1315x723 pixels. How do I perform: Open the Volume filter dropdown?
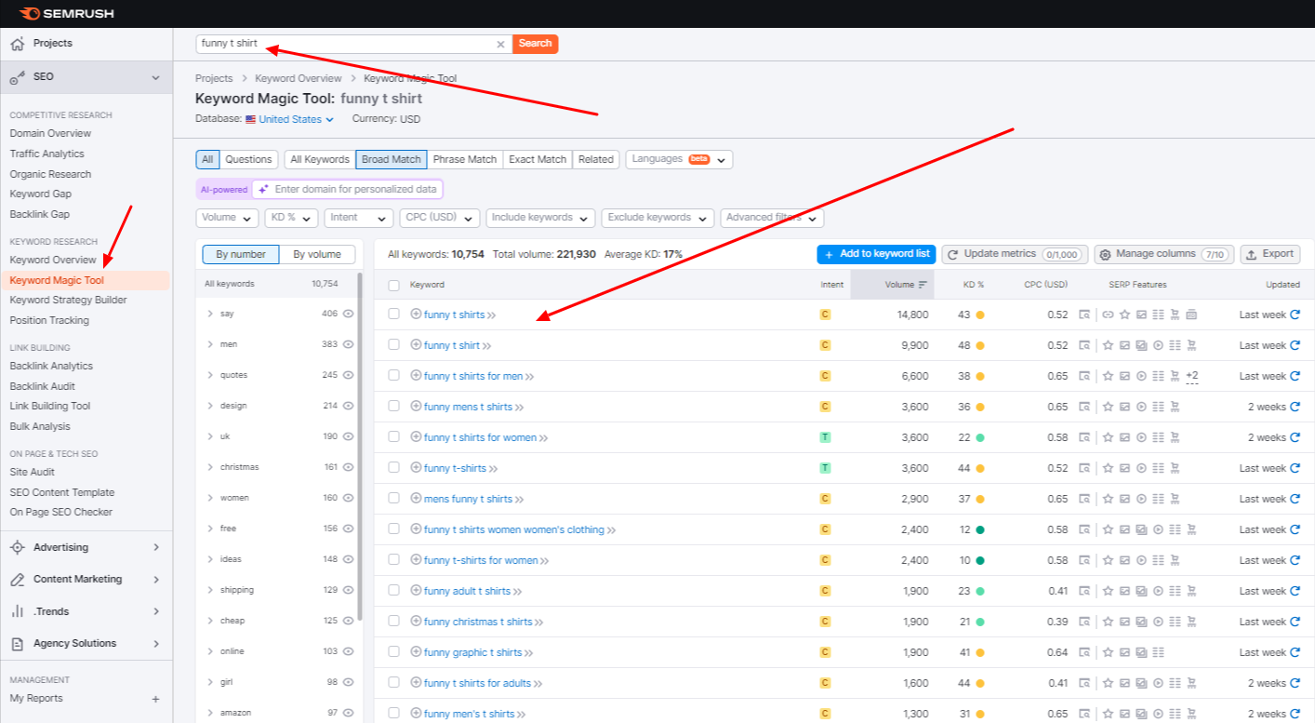[227, 218]
